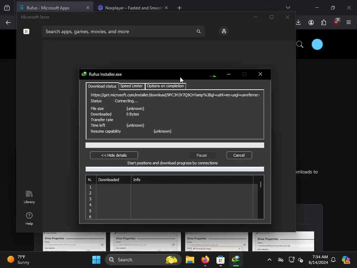The height and width of the screenshot is (268, 357).
Task: Open Internet Download Manager taskbar icon
Action: [x=236, y=260]
